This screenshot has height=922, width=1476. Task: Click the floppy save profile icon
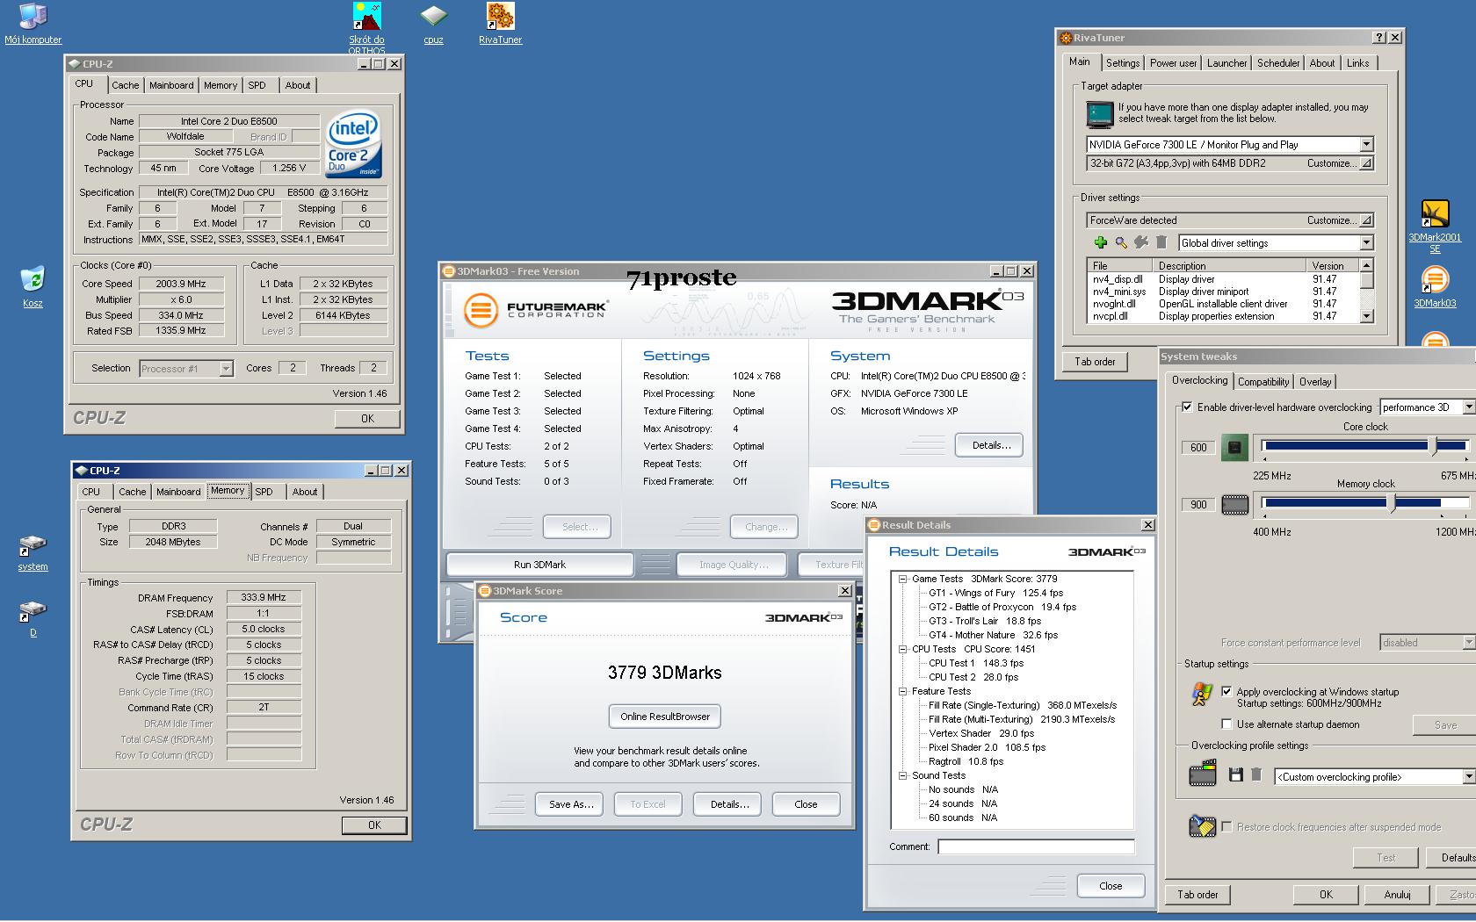[x=1235, y=774]
